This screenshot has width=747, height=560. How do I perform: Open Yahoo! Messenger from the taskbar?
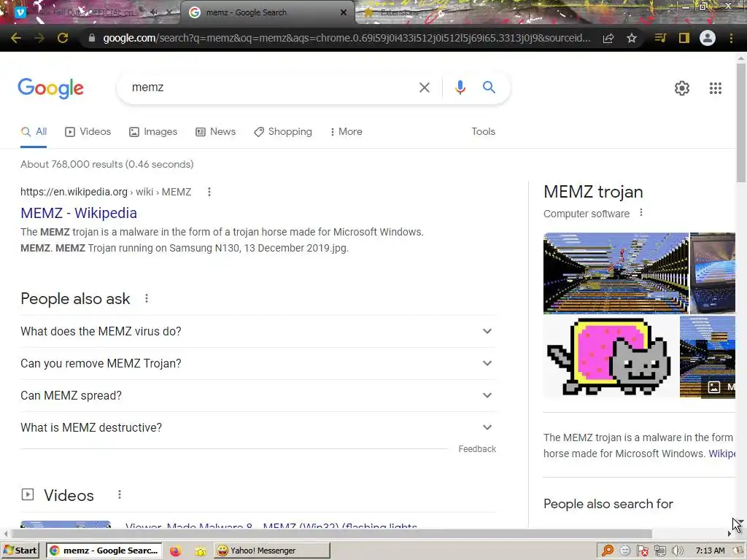click(271, 551)
